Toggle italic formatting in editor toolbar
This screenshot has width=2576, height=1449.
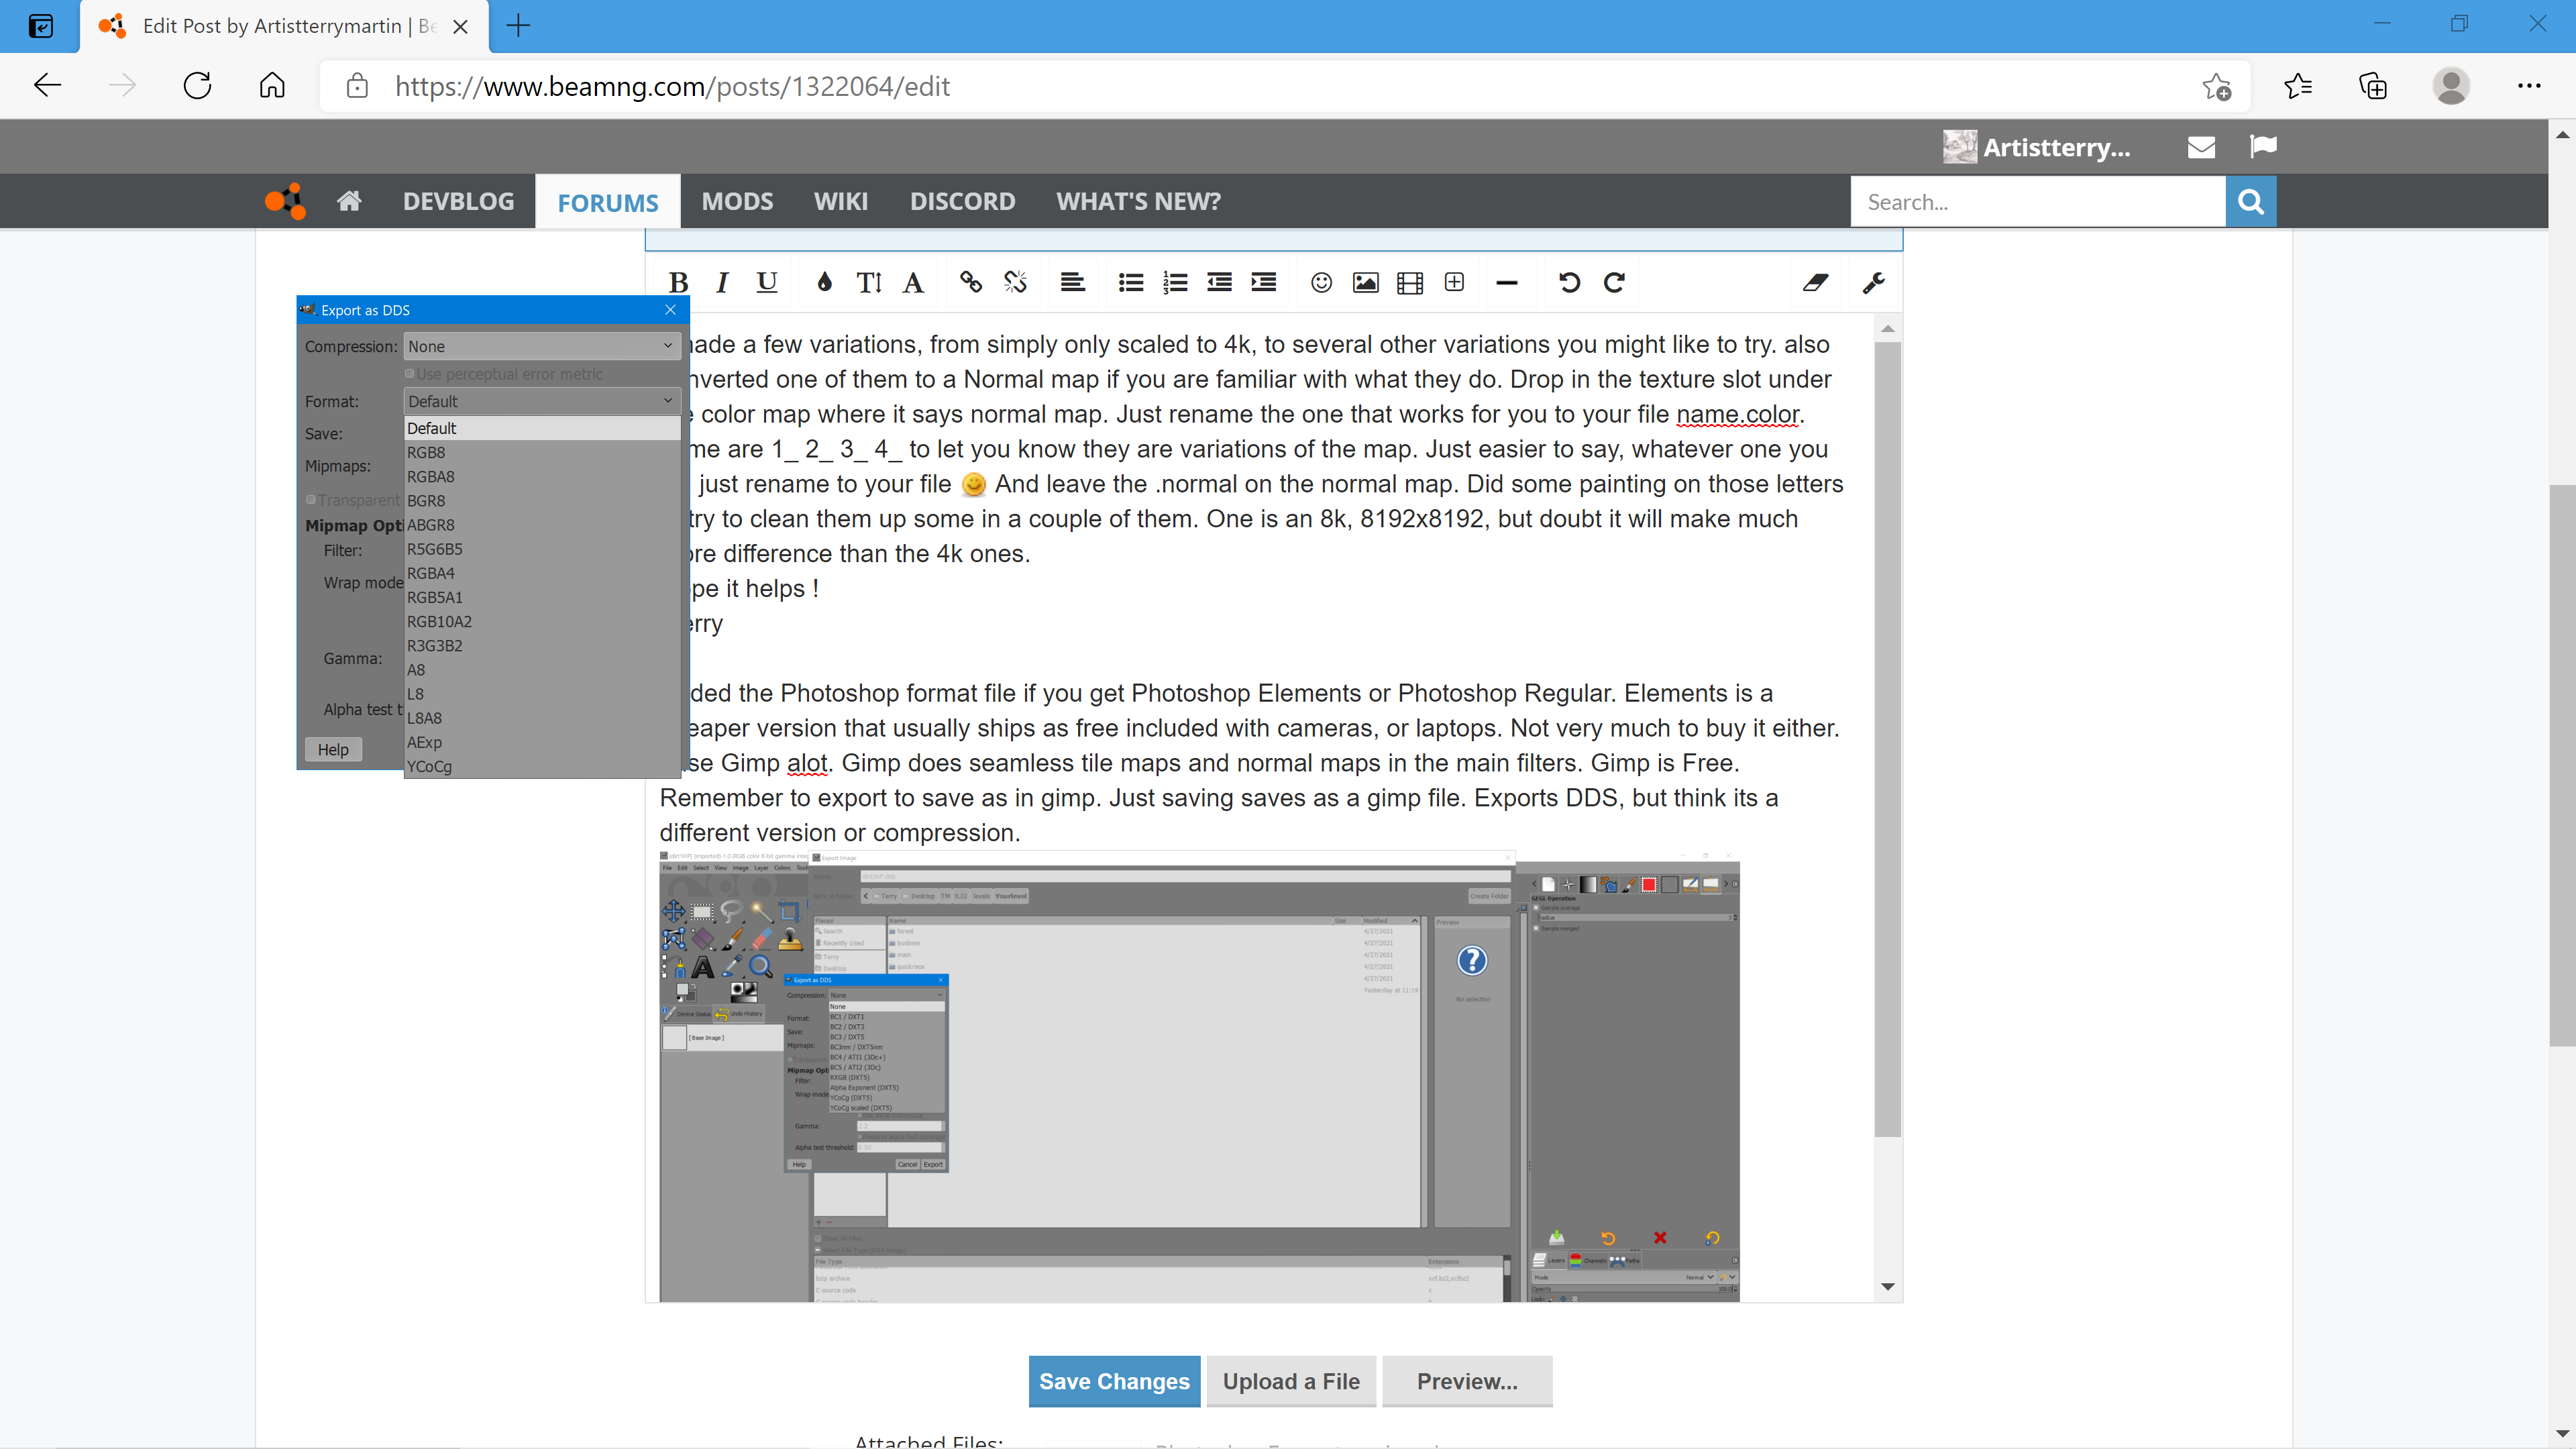(722, 283)
